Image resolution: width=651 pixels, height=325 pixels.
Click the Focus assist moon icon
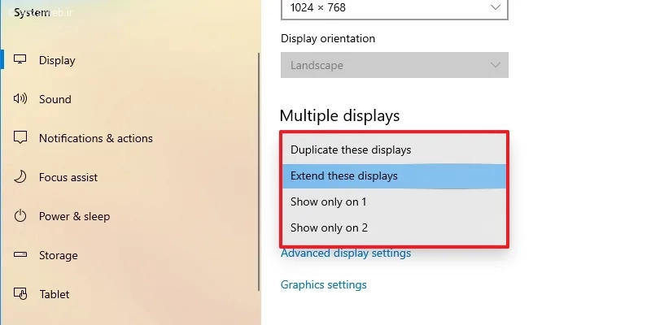tap(21, 177)
